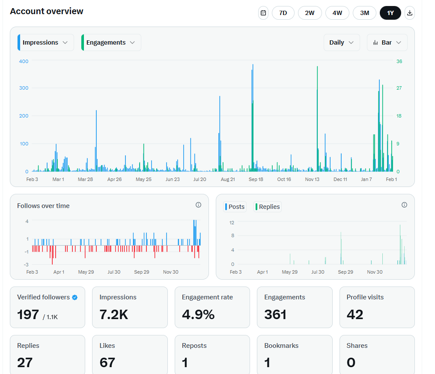Click the Profile visits 42 card

tap(377, 308)
